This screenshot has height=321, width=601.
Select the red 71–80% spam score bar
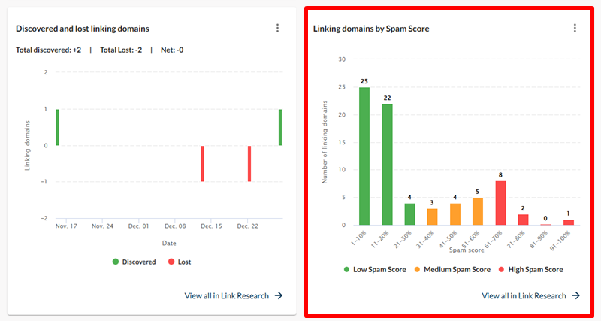[523, 220]
